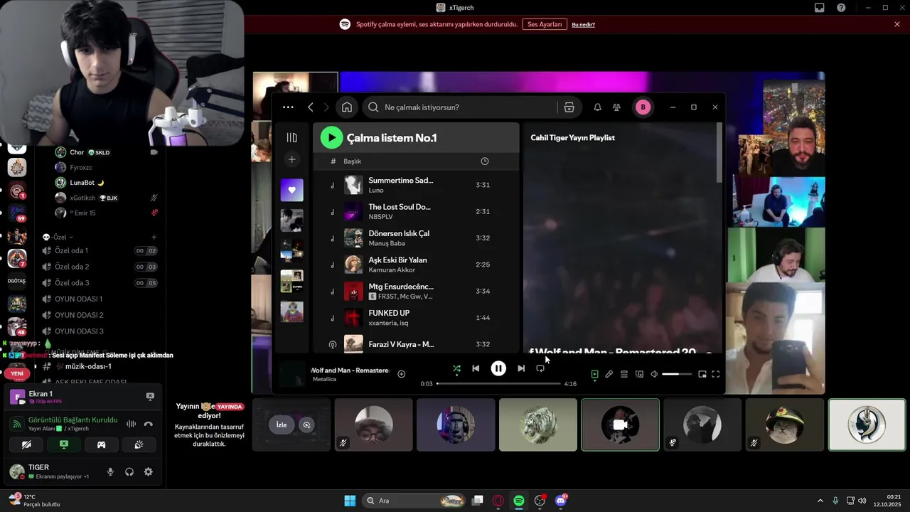Open Spotify three-dots menu
The height and width of the screenshot is (512, 910).
(288, 107)
